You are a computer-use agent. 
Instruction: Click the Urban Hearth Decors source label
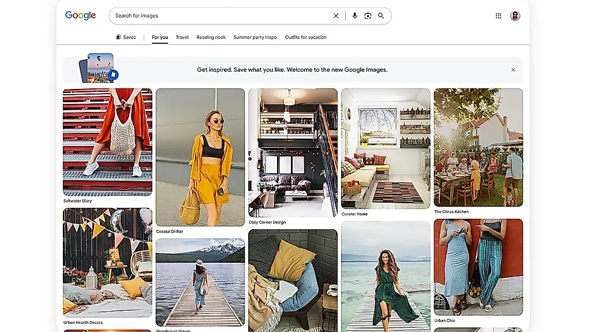[83, 323]
